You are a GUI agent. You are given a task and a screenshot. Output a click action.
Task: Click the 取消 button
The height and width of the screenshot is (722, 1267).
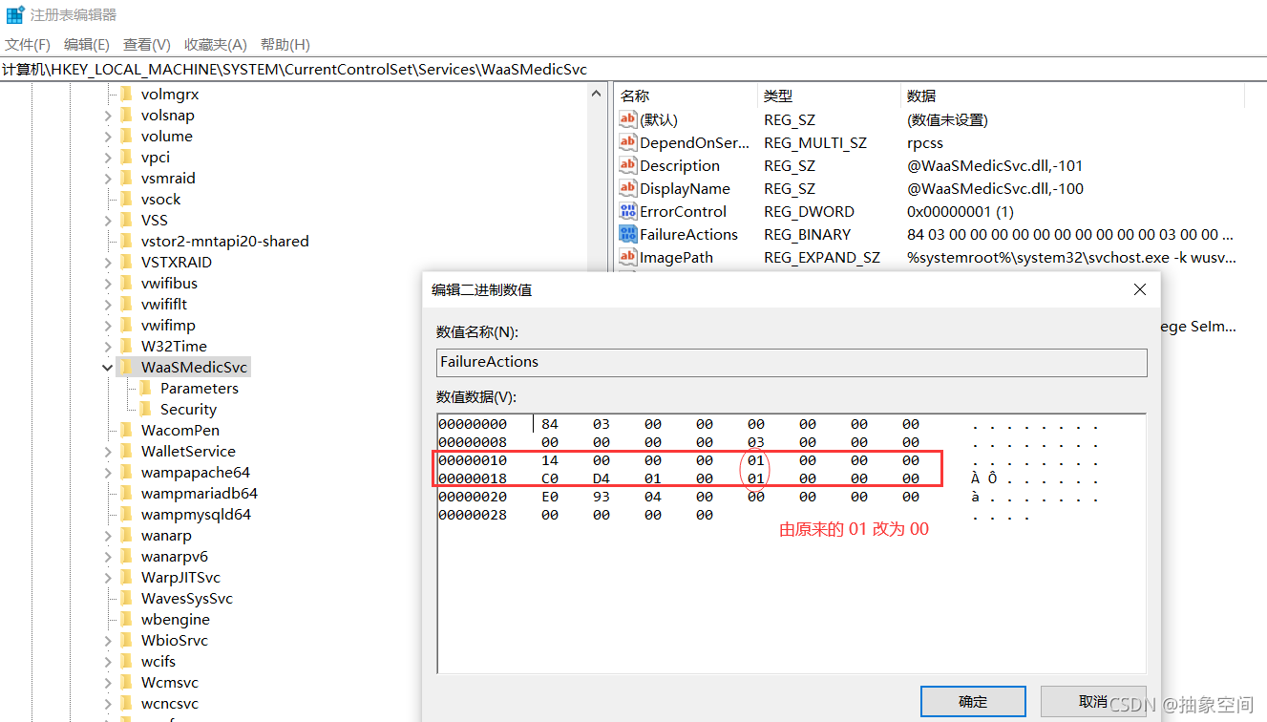[1093, 702]
